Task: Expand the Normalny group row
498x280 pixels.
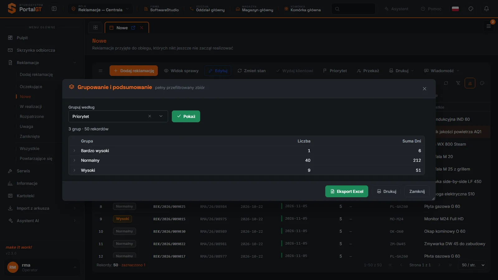Action: tap(74, 160)
